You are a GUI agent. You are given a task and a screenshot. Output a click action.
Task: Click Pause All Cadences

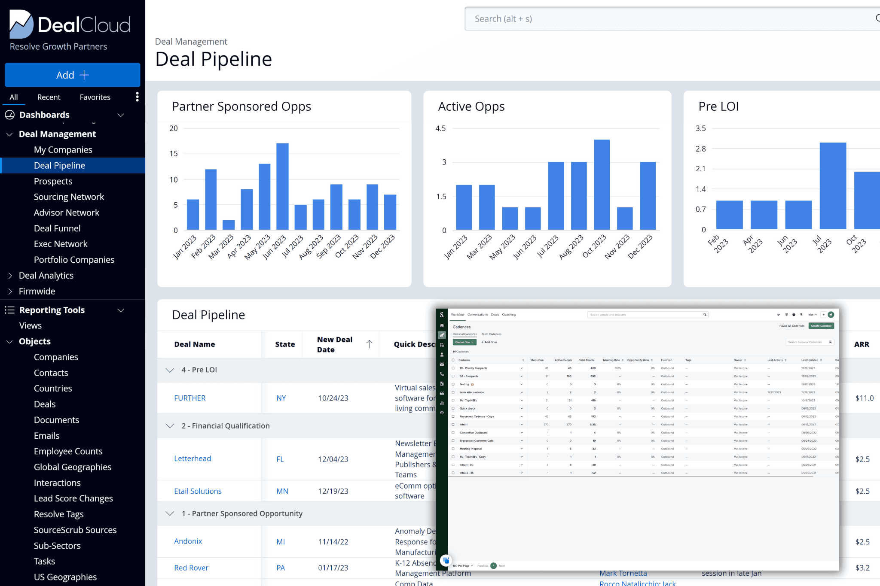coord(792,326)
